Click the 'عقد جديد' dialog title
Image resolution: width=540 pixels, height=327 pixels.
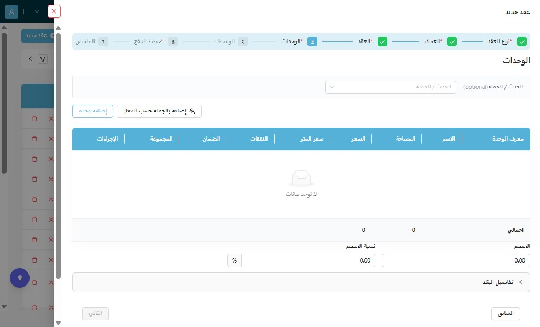coord(518,13)
